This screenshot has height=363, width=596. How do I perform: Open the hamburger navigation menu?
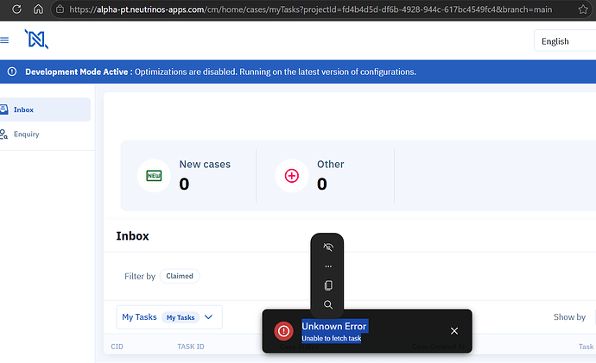tap(4, 41)
